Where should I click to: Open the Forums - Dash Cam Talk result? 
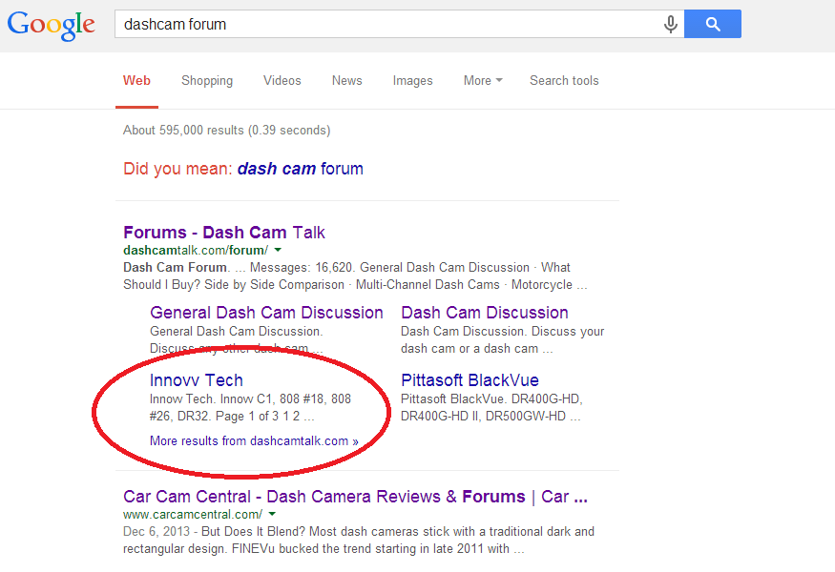click(224, 233)
